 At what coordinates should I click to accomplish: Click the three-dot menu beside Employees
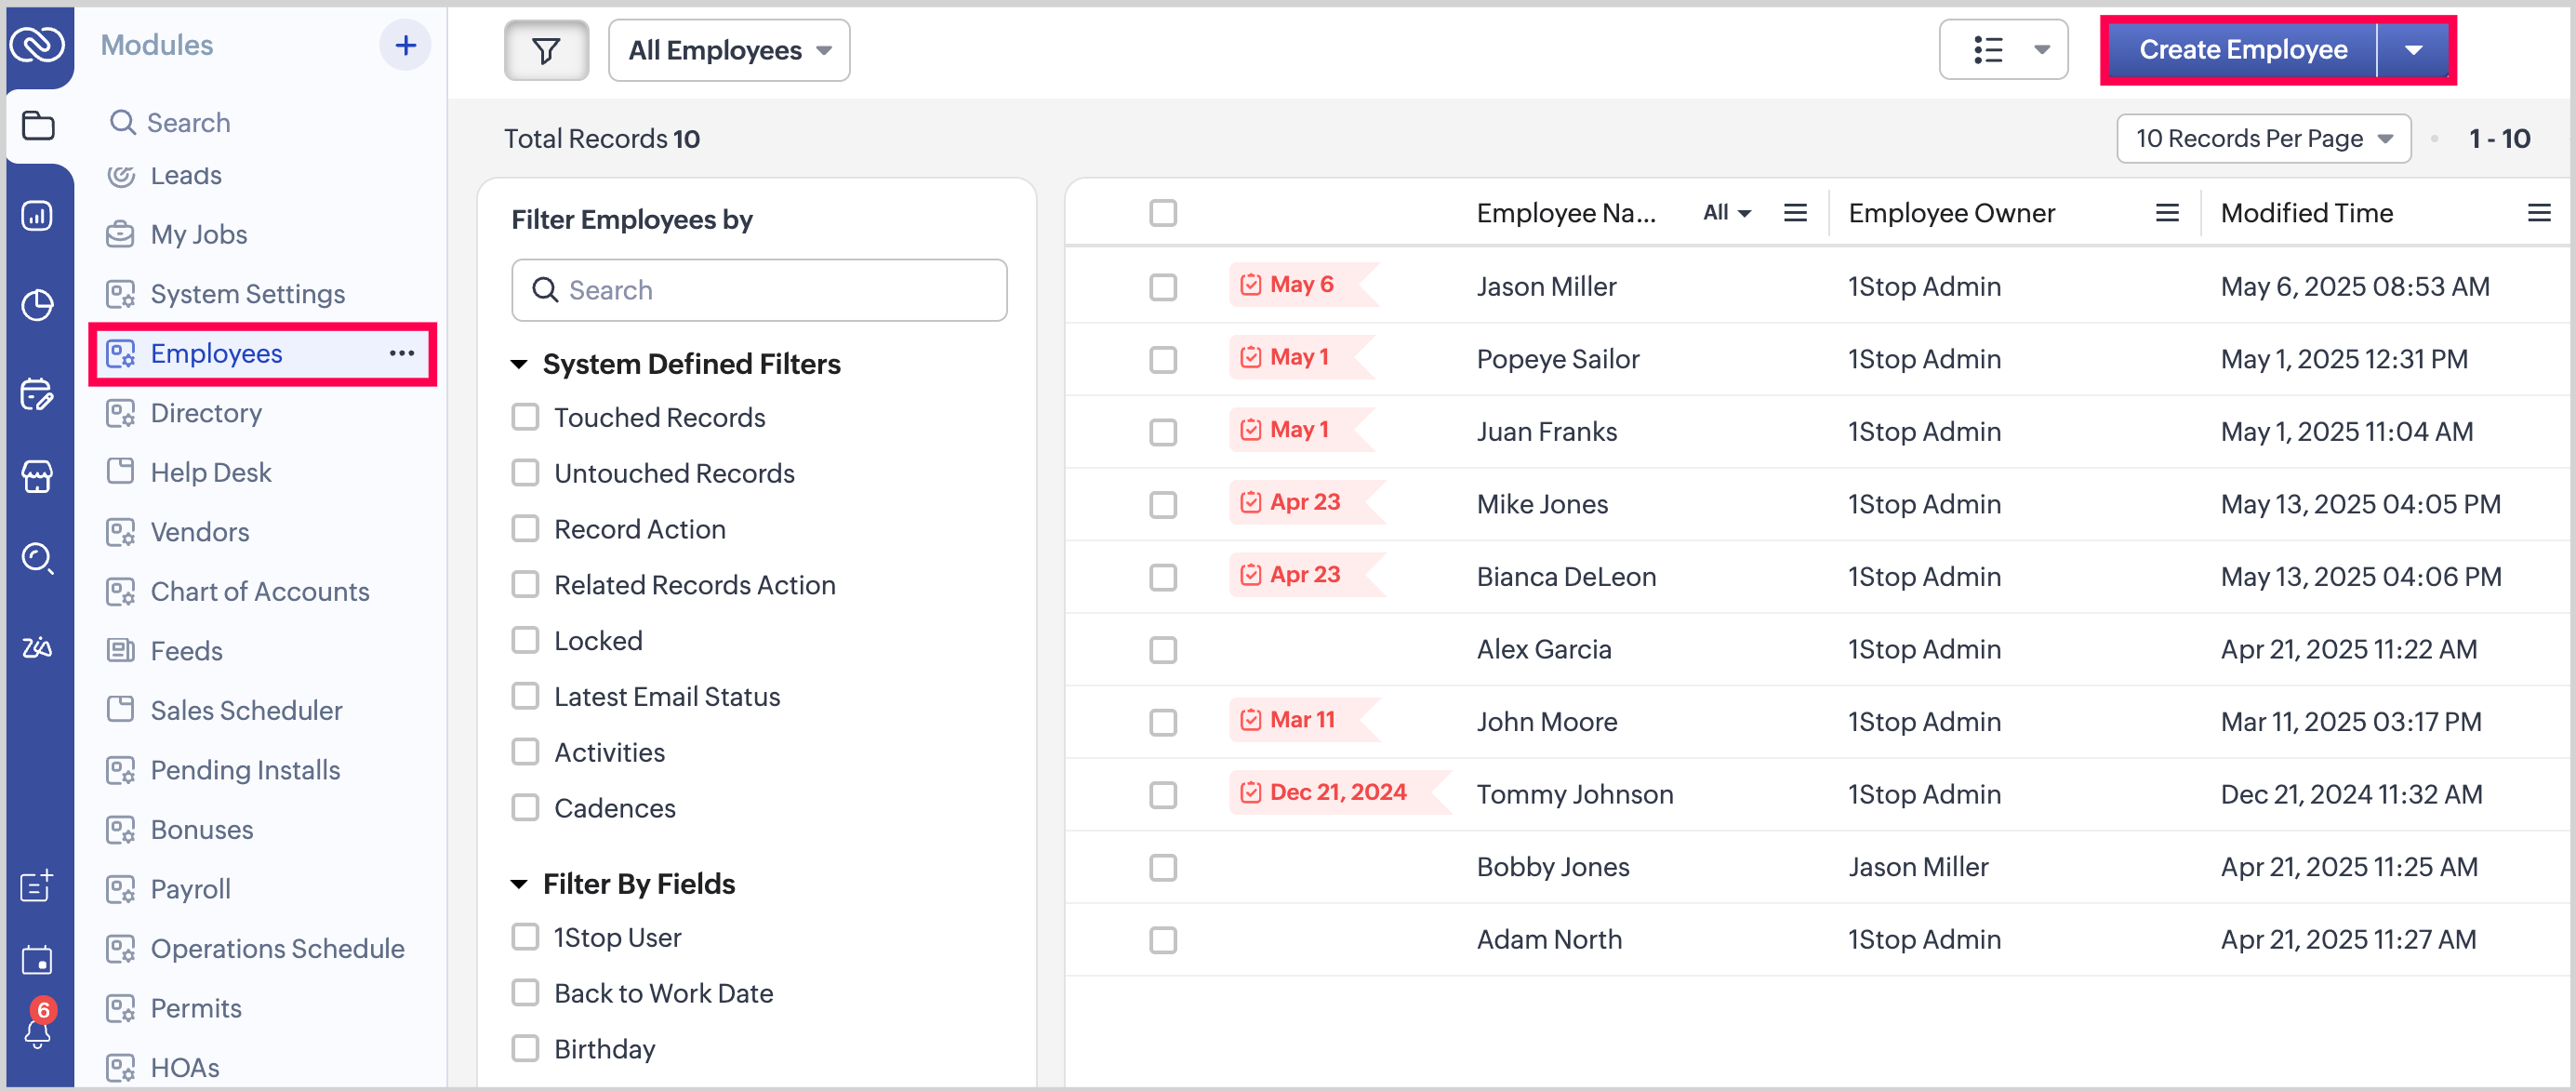tap(402, 353)
